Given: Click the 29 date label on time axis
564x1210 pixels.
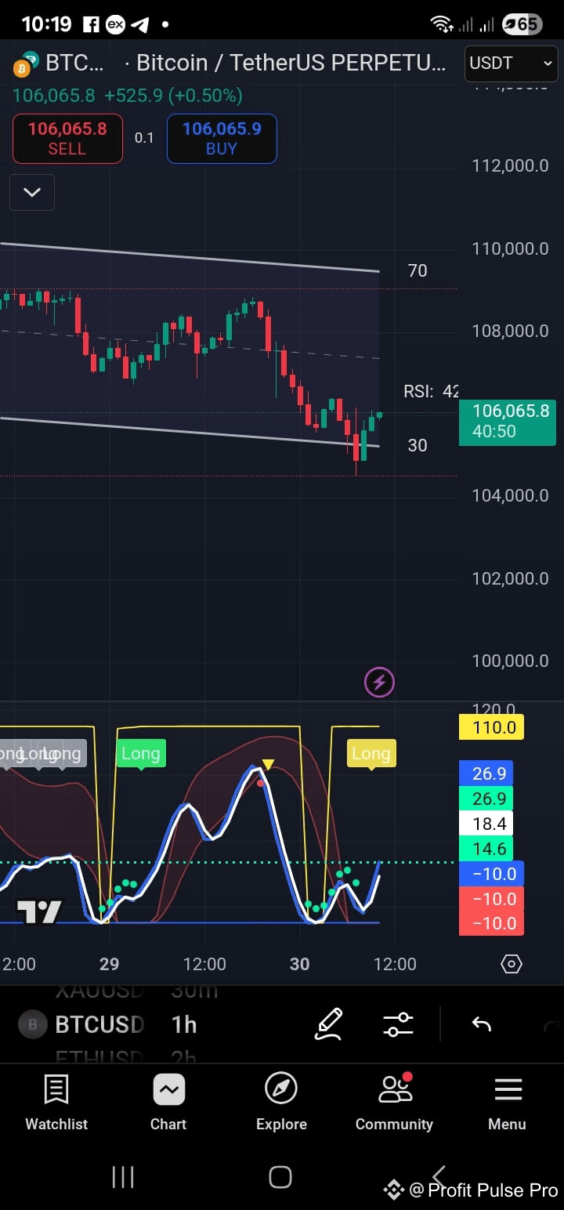Looking at the screenshot, I should click(x=109, y=964).
